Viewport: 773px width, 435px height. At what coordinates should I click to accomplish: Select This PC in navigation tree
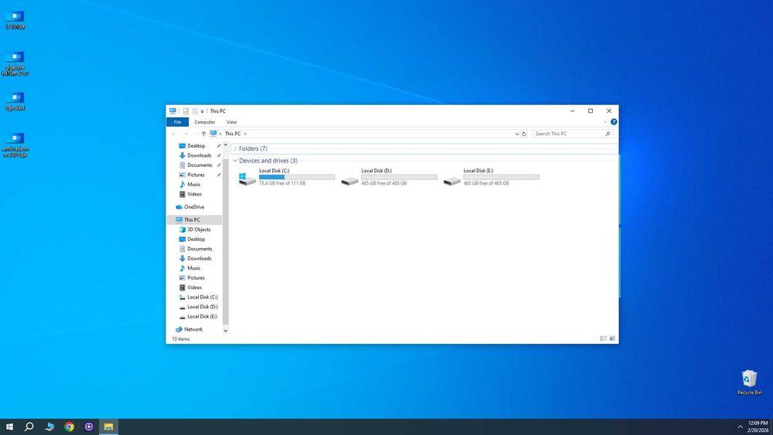[192, 219]
